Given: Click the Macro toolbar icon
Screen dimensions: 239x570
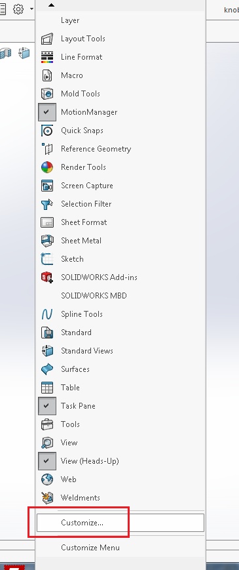Looking at the screenshot, I should (x=47, y=75).
